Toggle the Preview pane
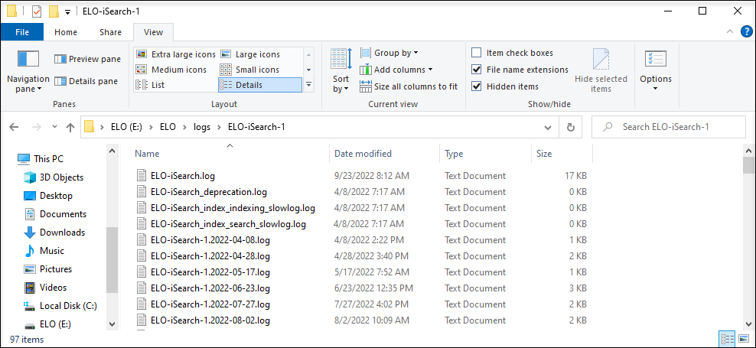 pos(87,59)
